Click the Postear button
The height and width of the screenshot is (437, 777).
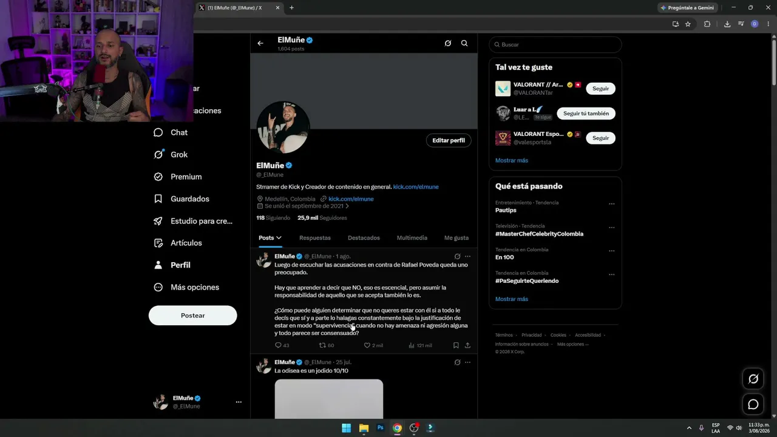[x=192, y=316]
